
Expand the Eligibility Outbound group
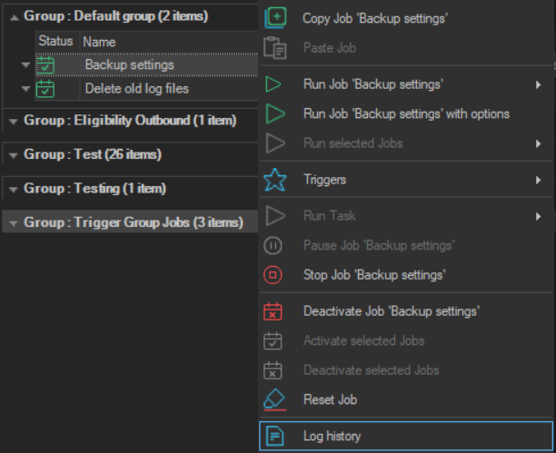coord(13,121)
